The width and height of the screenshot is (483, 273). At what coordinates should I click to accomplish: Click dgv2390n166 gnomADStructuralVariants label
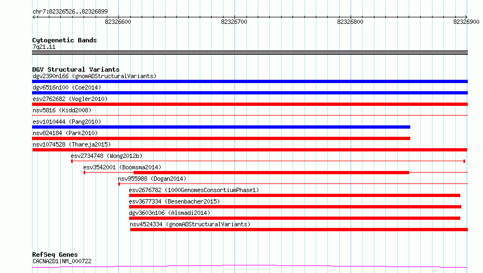pos(94,76)
